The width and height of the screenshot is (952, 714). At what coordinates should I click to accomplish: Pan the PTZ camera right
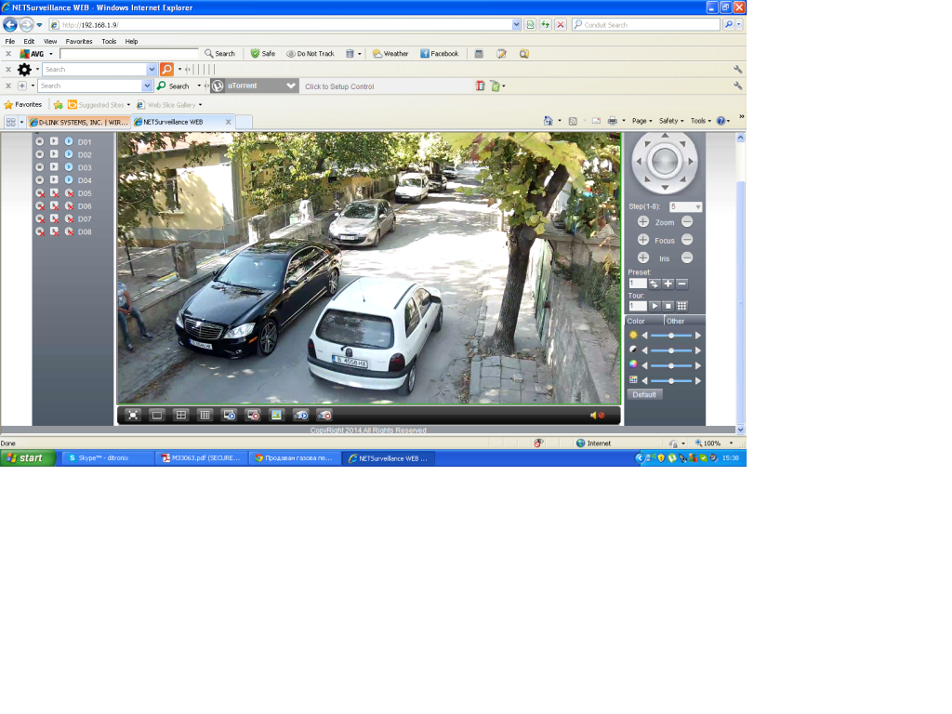point(691,162)
